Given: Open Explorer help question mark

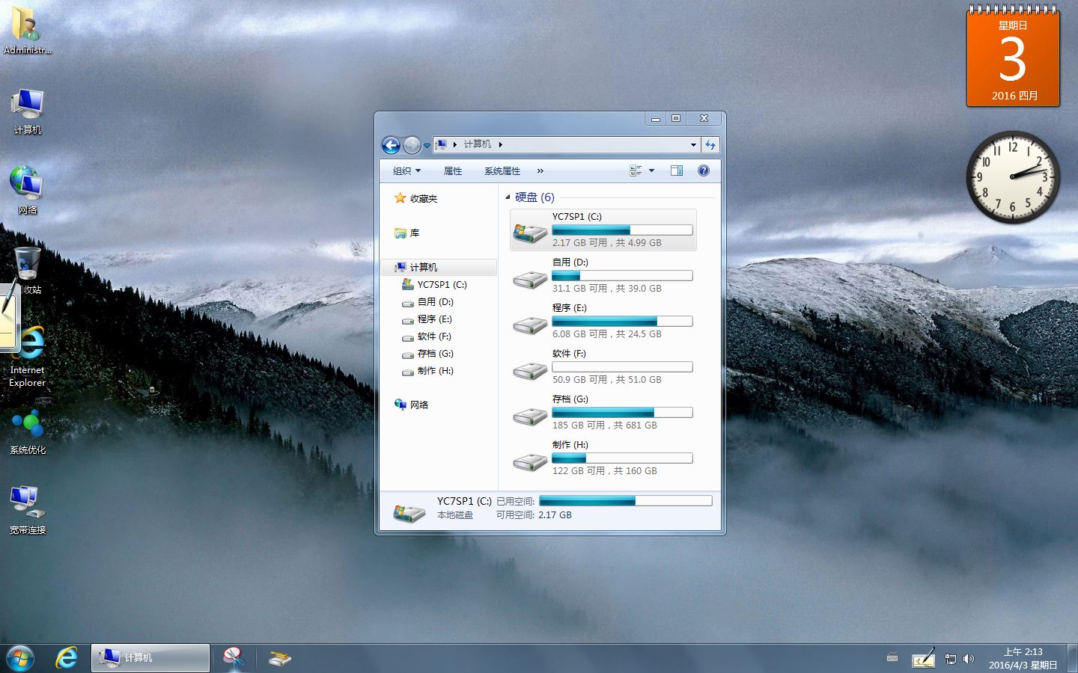Looking at the screenshot, I should [704, 170].
